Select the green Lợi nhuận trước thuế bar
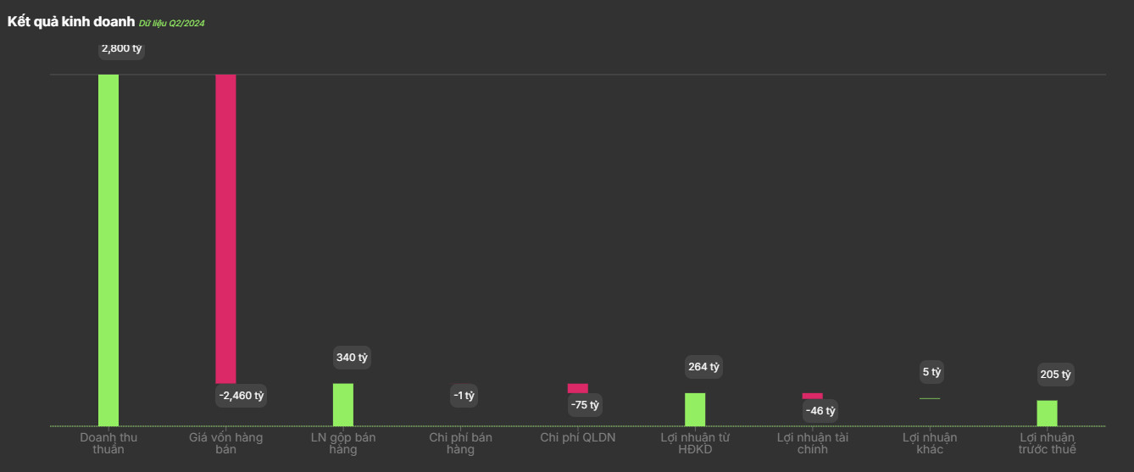The width and height of the screenshot is (1134, 472). [1048, 413]
